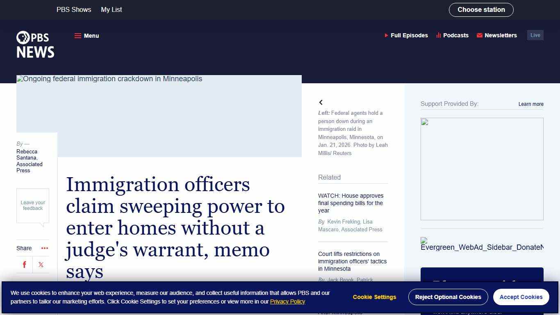Click the Leave your feedback box
Screen dimensions: 560x315
(32, 205)
